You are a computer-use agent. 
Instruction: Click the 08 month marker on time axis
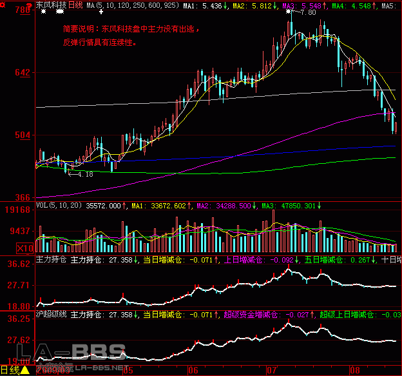pyautogui.click(x=352, y=370)
